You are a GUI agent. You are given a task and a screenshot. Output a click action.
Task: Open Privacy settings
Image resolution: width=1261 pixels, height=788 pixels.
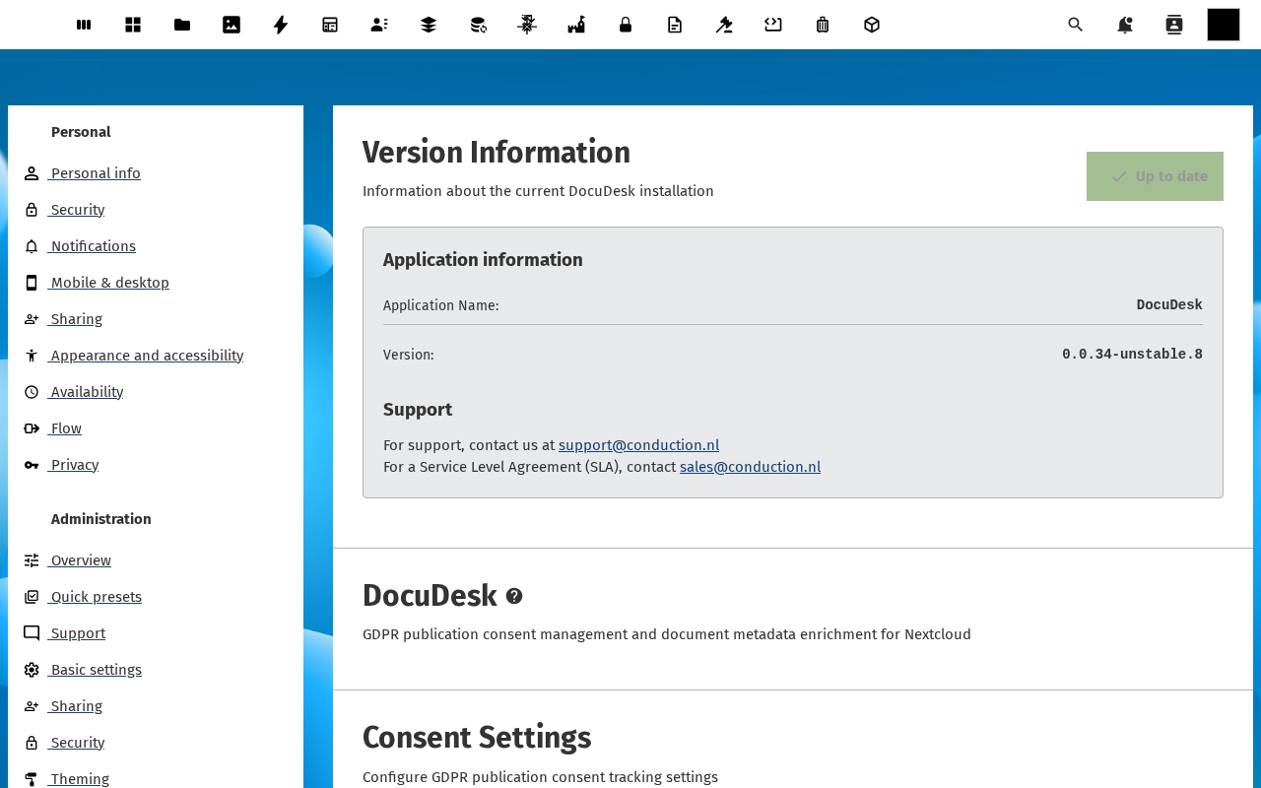tap(74, 465)
